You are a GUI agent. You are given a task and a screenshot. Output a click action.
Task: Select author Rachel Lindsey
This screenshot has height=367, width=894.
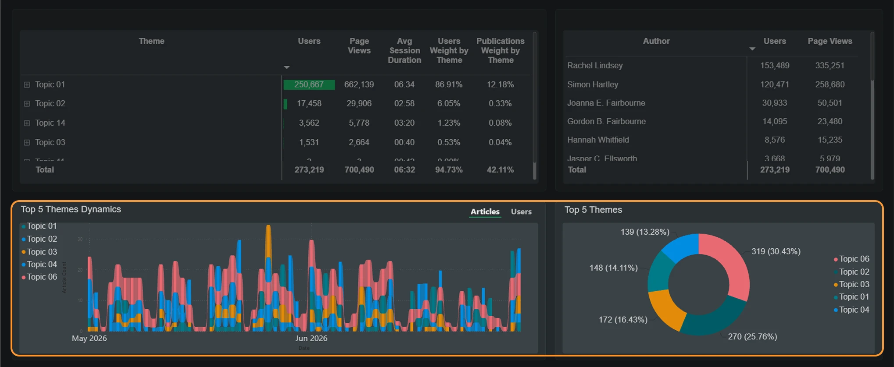(x=595, y=66)
